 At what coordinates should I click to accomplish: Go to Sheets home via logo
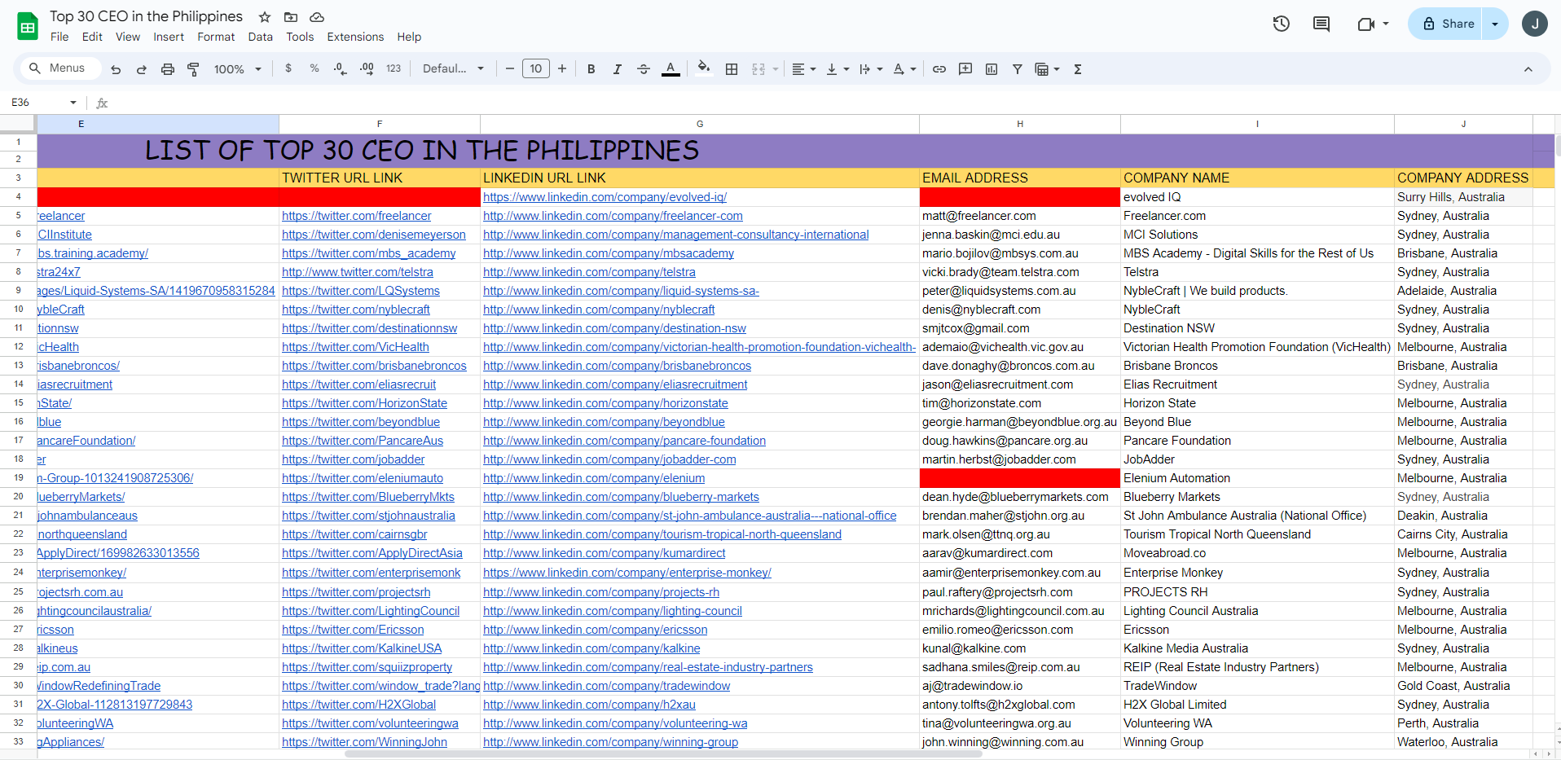pyautogui.click(x=28, y=26)
